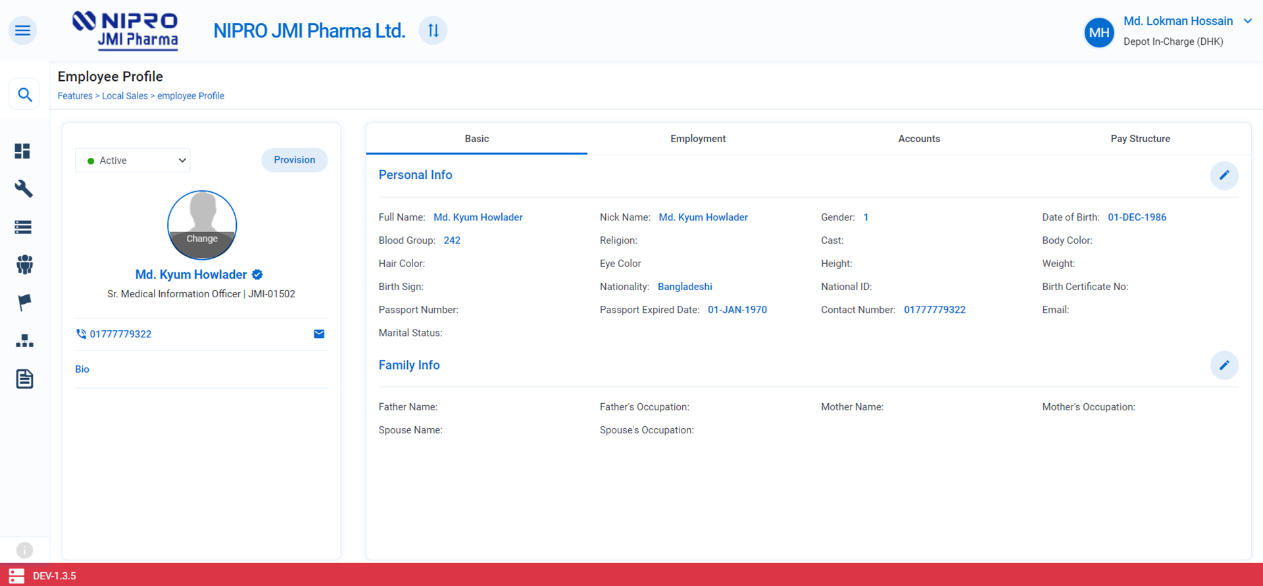
Task: Edit Personal Info with pencil icon
Action: (x=1224, y=176)
